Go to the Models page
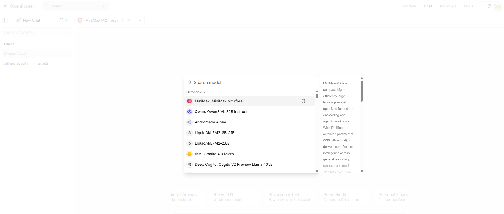 click(409, 6)
